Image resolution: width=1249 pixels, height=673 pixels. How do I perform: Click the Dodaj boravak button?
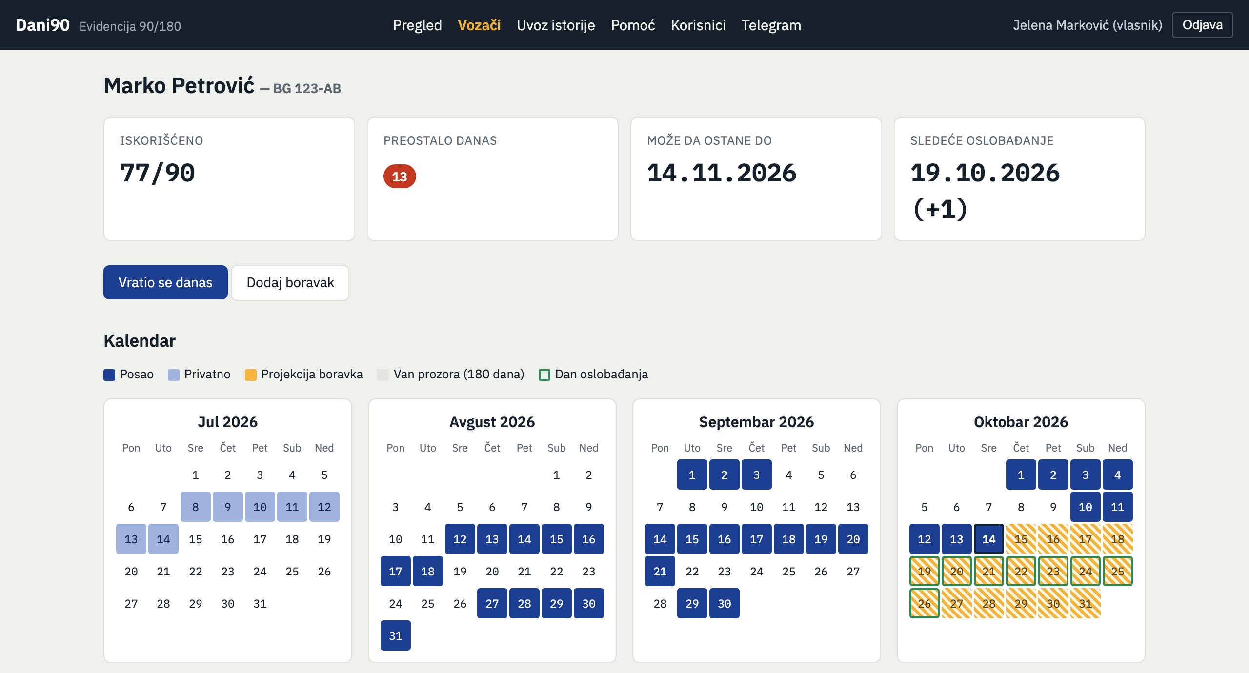click(290, 282)
